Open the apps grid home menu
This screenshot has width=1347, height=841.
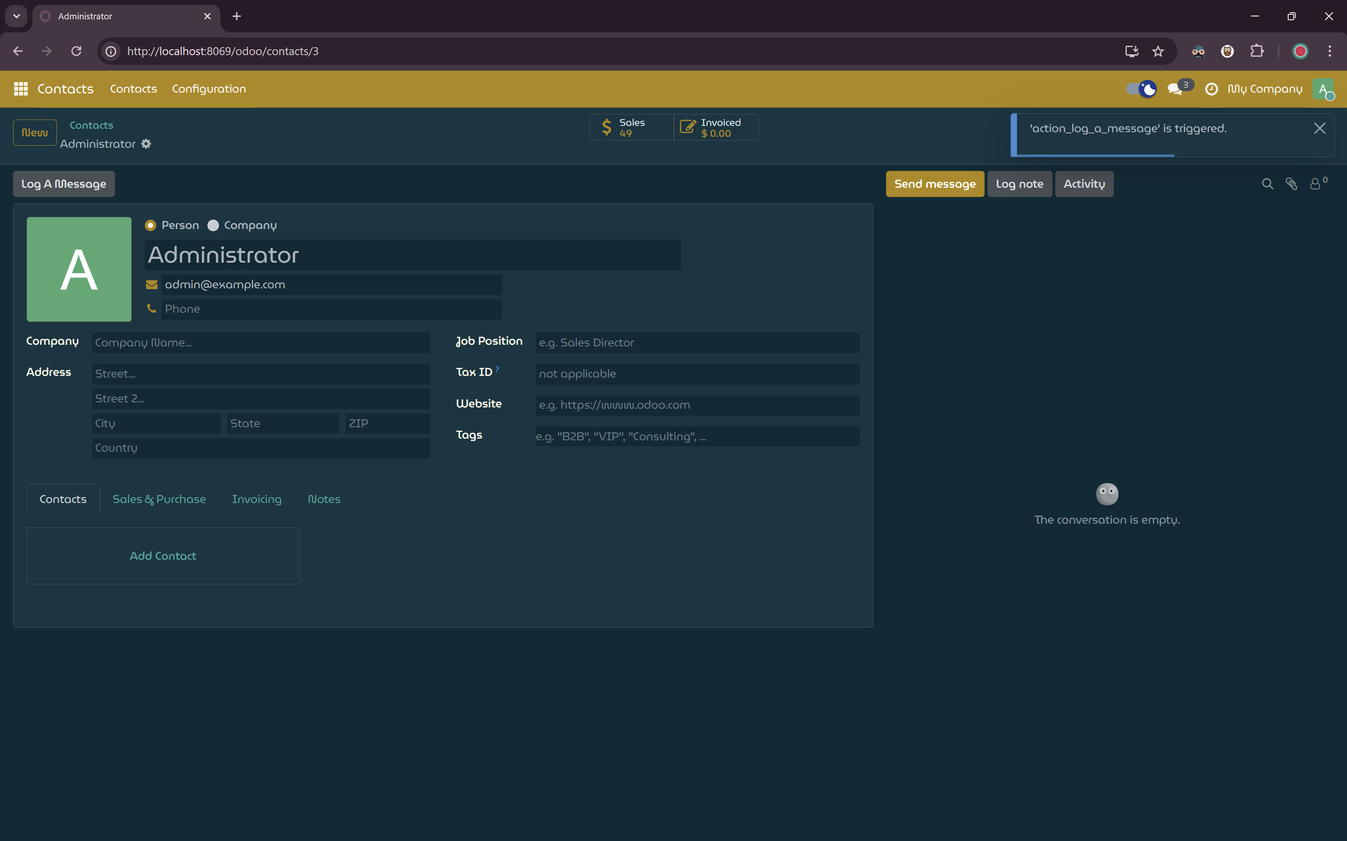(x=21, y=89)
